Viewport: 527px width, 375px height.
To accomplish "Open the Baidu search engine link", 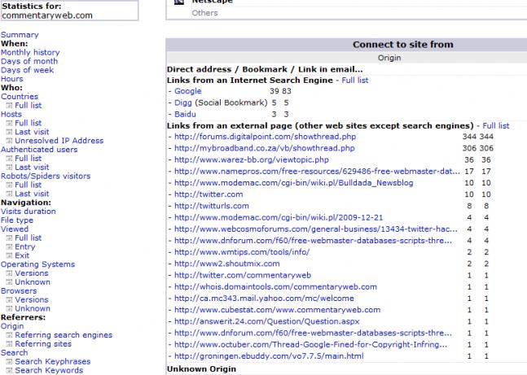I will click(185, 114).
